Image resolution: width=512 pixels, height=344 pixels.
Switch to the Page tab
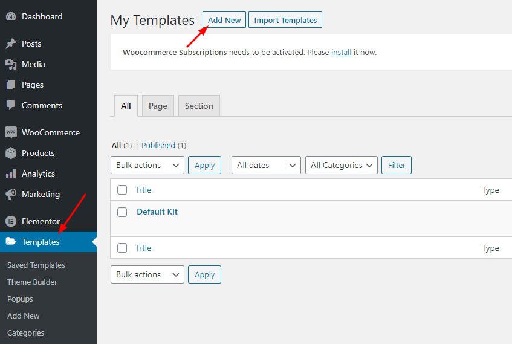click(158, 106)
